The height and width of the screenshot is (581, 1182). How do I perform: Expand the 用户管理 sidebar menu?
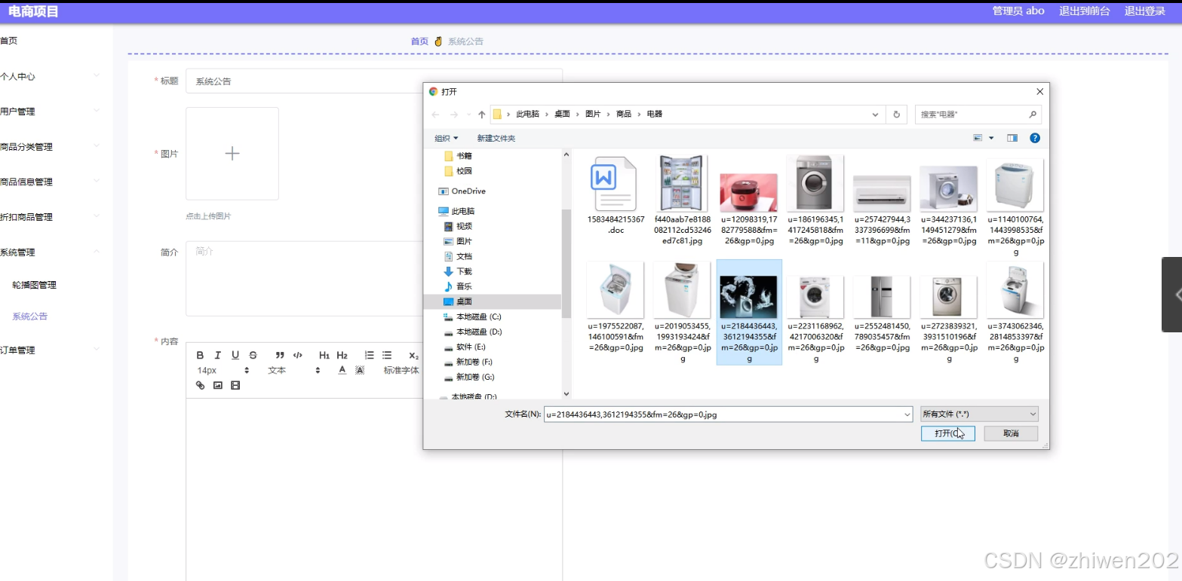click(51, 112)
